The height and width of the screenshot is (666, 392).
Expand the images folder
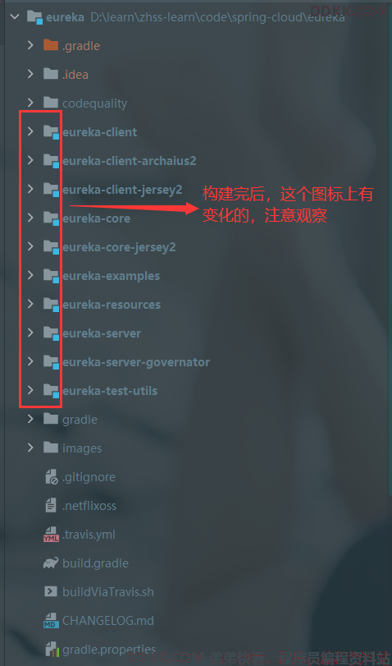pyautogui.click(x=30, y=448)
